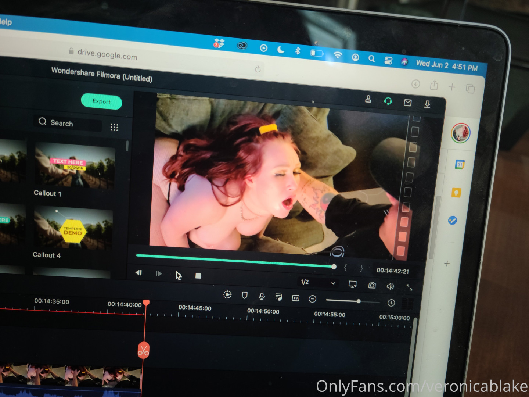Enter fullscreen preview with the expand arrows
The height and width of the screenshot is (397, 529).
click(409, 287)
